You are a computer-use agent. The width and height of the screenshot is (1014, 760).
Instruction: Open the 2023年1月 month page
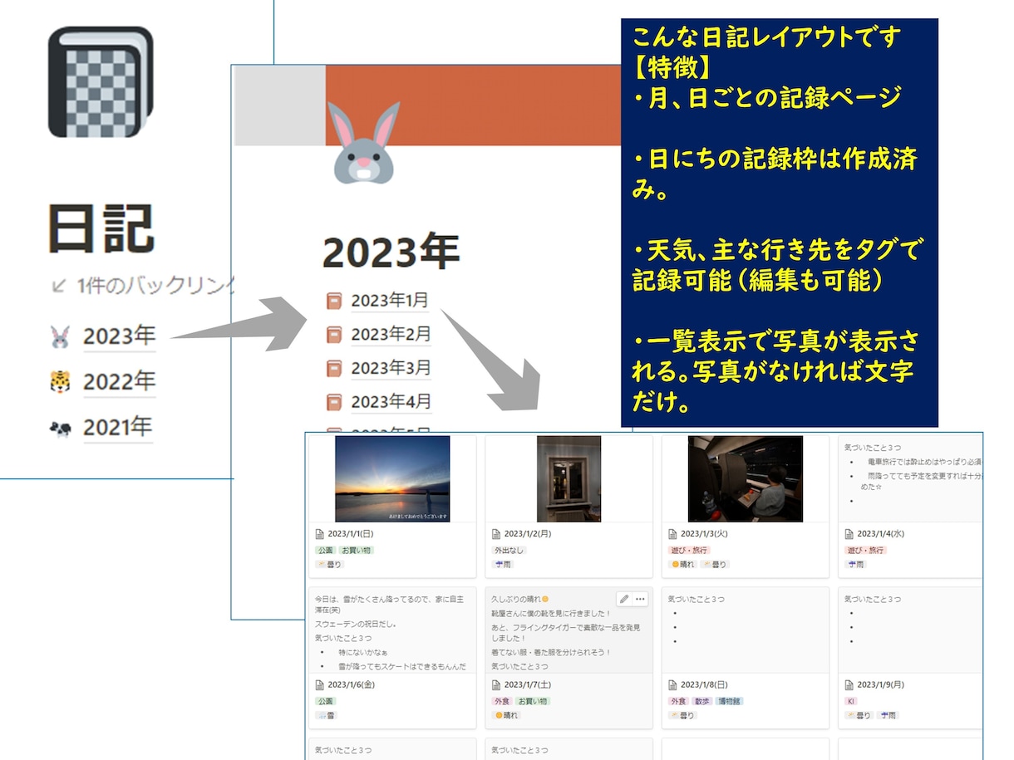391,302
